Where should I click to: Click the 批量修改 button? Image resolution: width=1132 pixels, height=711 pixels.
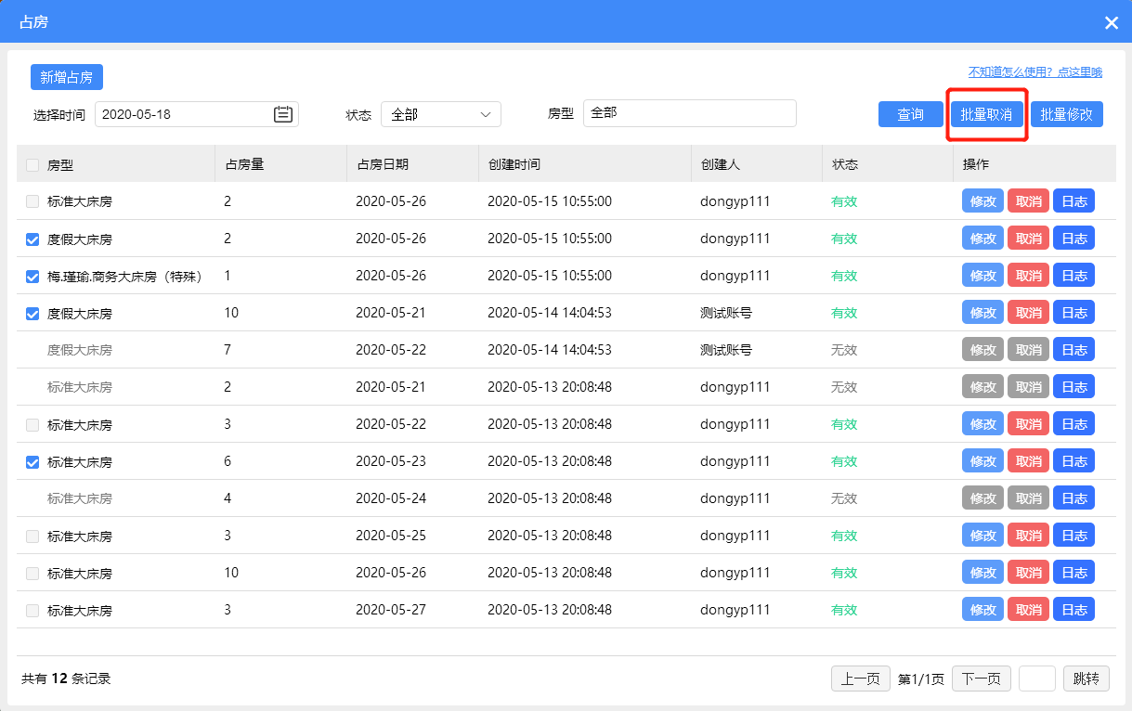pos(1066,114)
